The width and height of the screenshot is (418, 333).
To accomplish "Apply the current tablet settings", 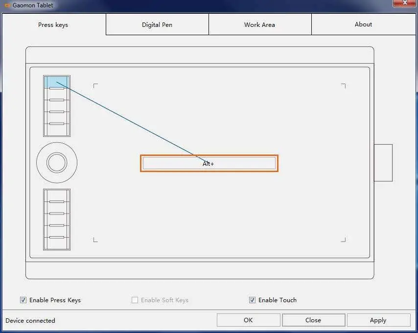I will coord(378,320).
